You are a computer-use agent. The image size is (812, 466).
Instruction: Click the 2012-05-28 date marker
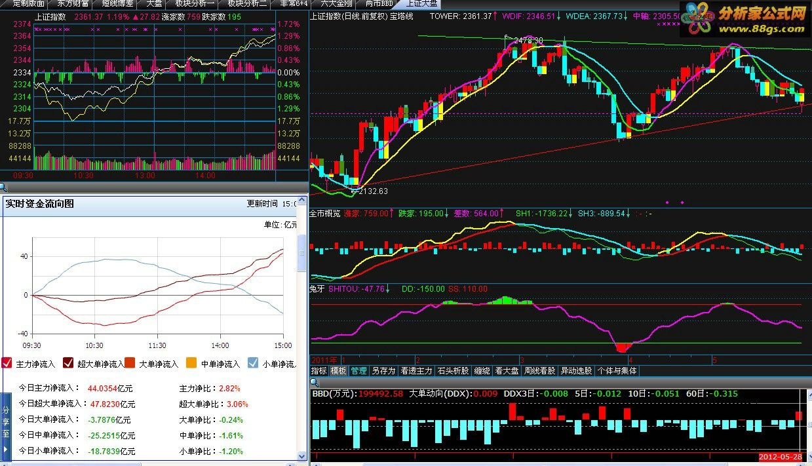(x=781, y=456)
